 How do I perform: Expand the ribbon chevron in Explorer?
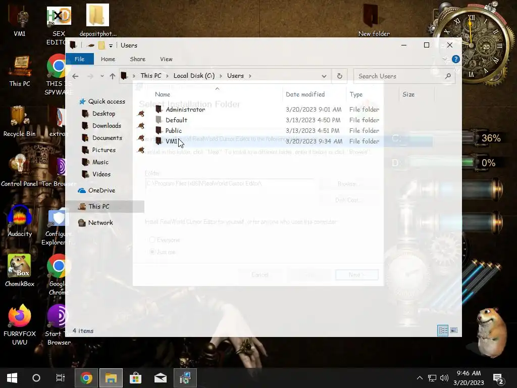pyautogui.click(x=445, y=59)
